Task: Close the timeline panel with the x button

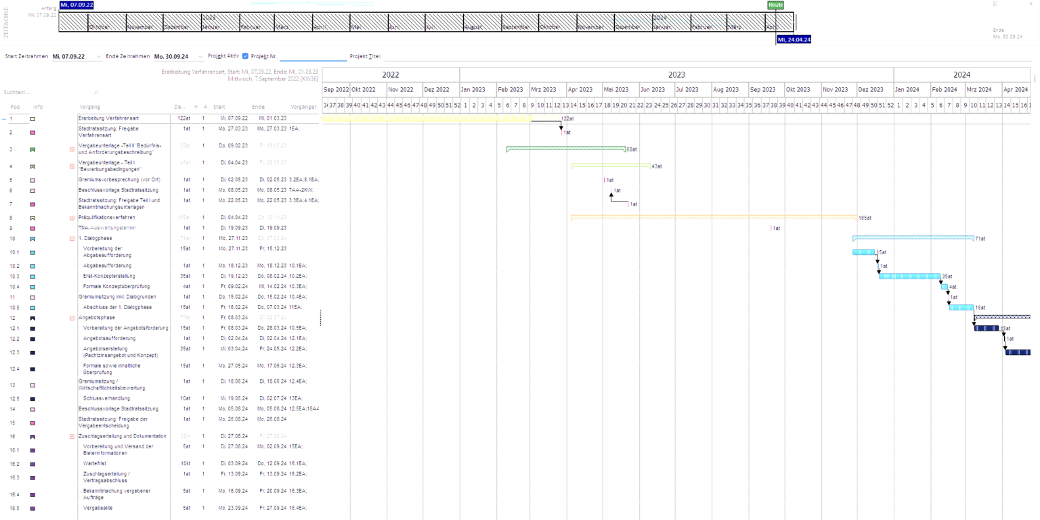Action: point(1031,4)
